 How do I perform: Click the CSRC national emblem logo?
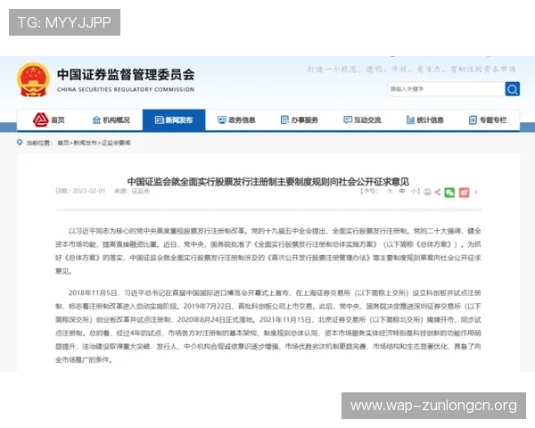coord(33,80)
